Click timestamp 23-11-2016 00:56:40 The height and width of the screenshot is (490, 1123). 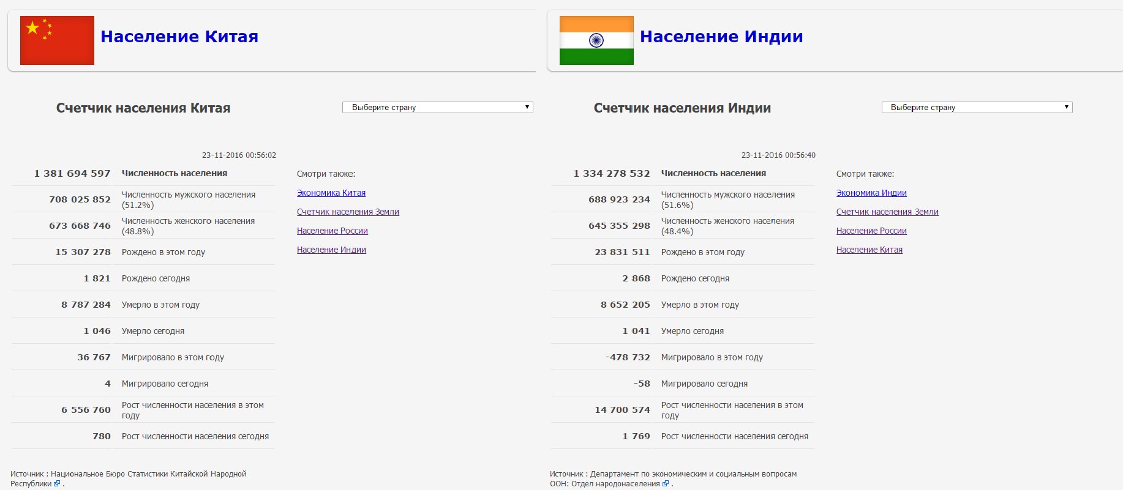(x=778, y=155)
